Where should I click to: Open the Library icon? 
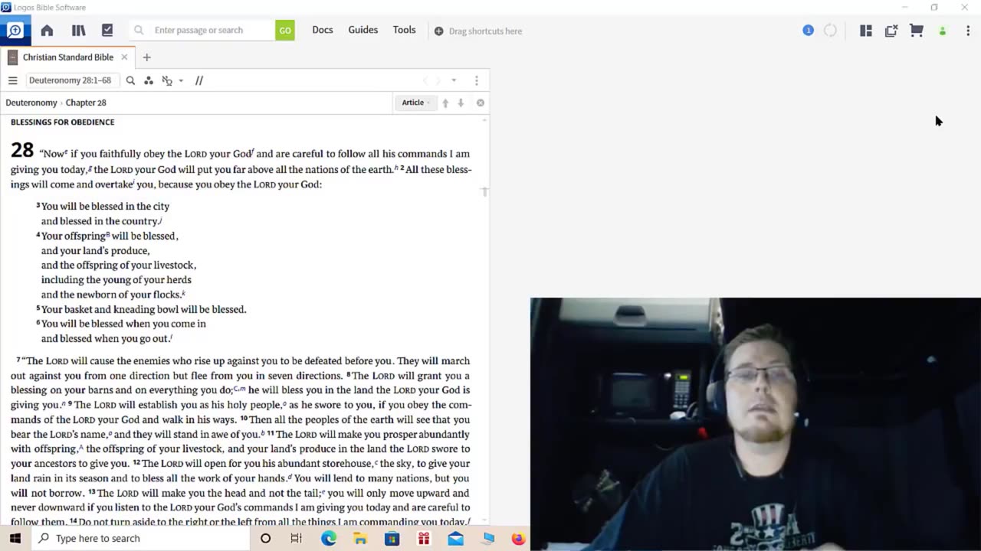pos(78,31)
